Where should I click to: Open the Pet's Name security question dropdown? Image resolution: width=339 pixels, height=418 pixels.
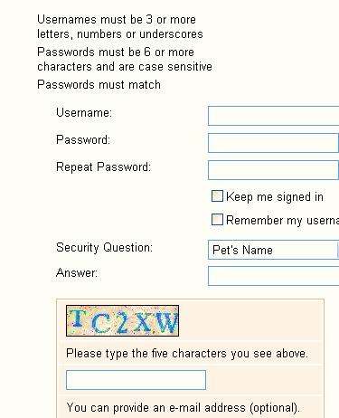(273, 250)
